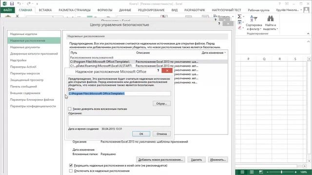This screenshot has height=175, width=312.
Task: Click the Путь path input field
Action: click(x=119, y=93)
